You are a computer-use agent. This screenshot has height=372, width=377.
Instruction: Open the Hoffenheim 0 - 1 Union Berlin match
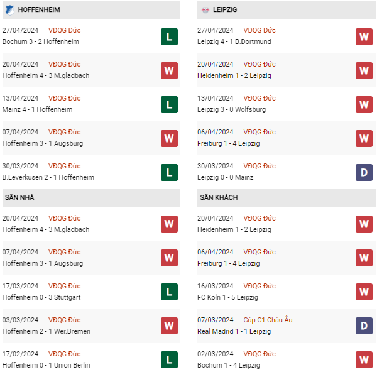46,365
